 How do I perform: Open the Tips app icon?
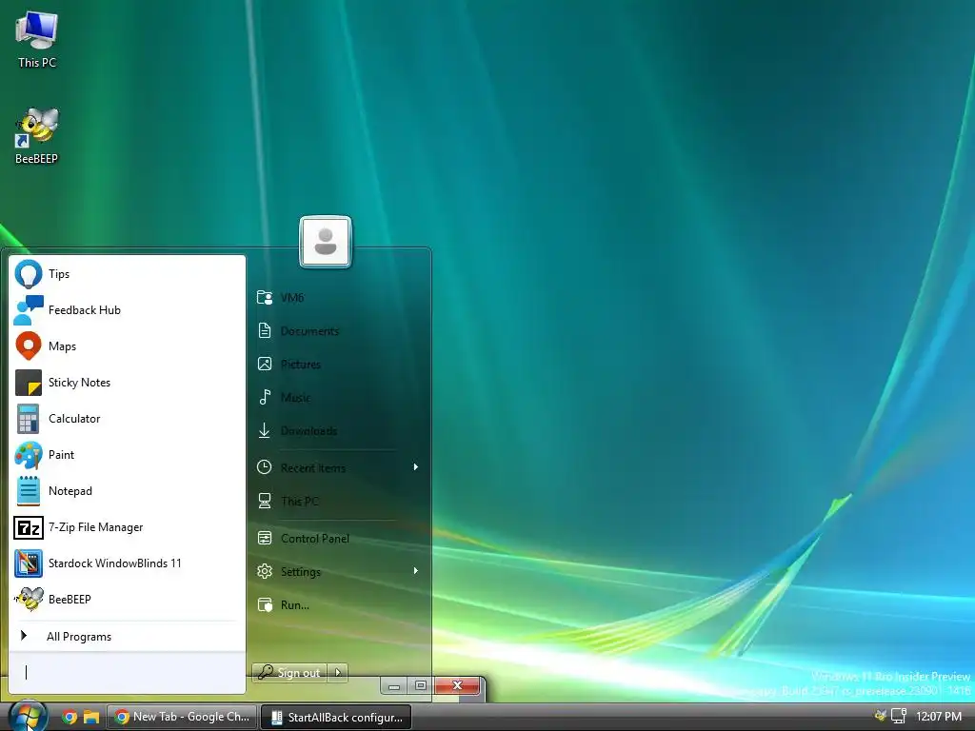[28, 274]
